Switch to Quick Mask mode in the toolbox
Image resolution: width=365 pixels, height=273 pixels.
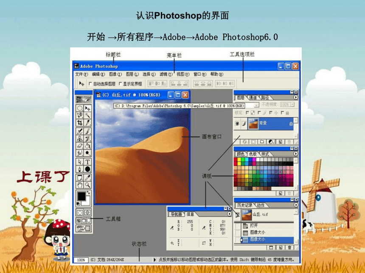87,212
